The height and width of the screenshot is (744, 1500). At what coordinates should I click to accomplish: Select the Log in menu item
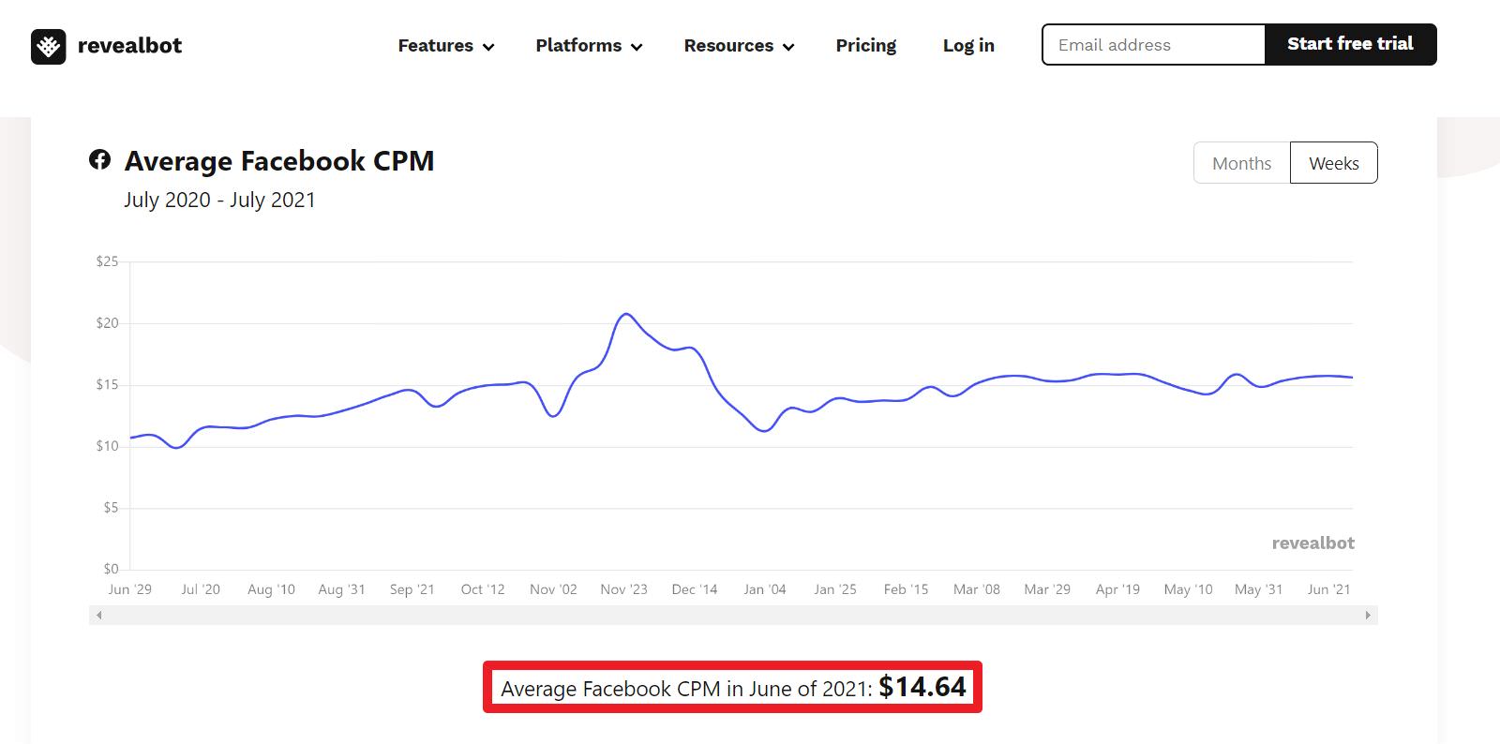[967, 45]
